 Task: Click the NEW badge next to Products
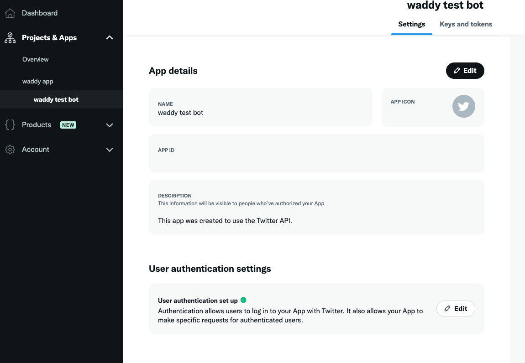[x=68, y=125]
